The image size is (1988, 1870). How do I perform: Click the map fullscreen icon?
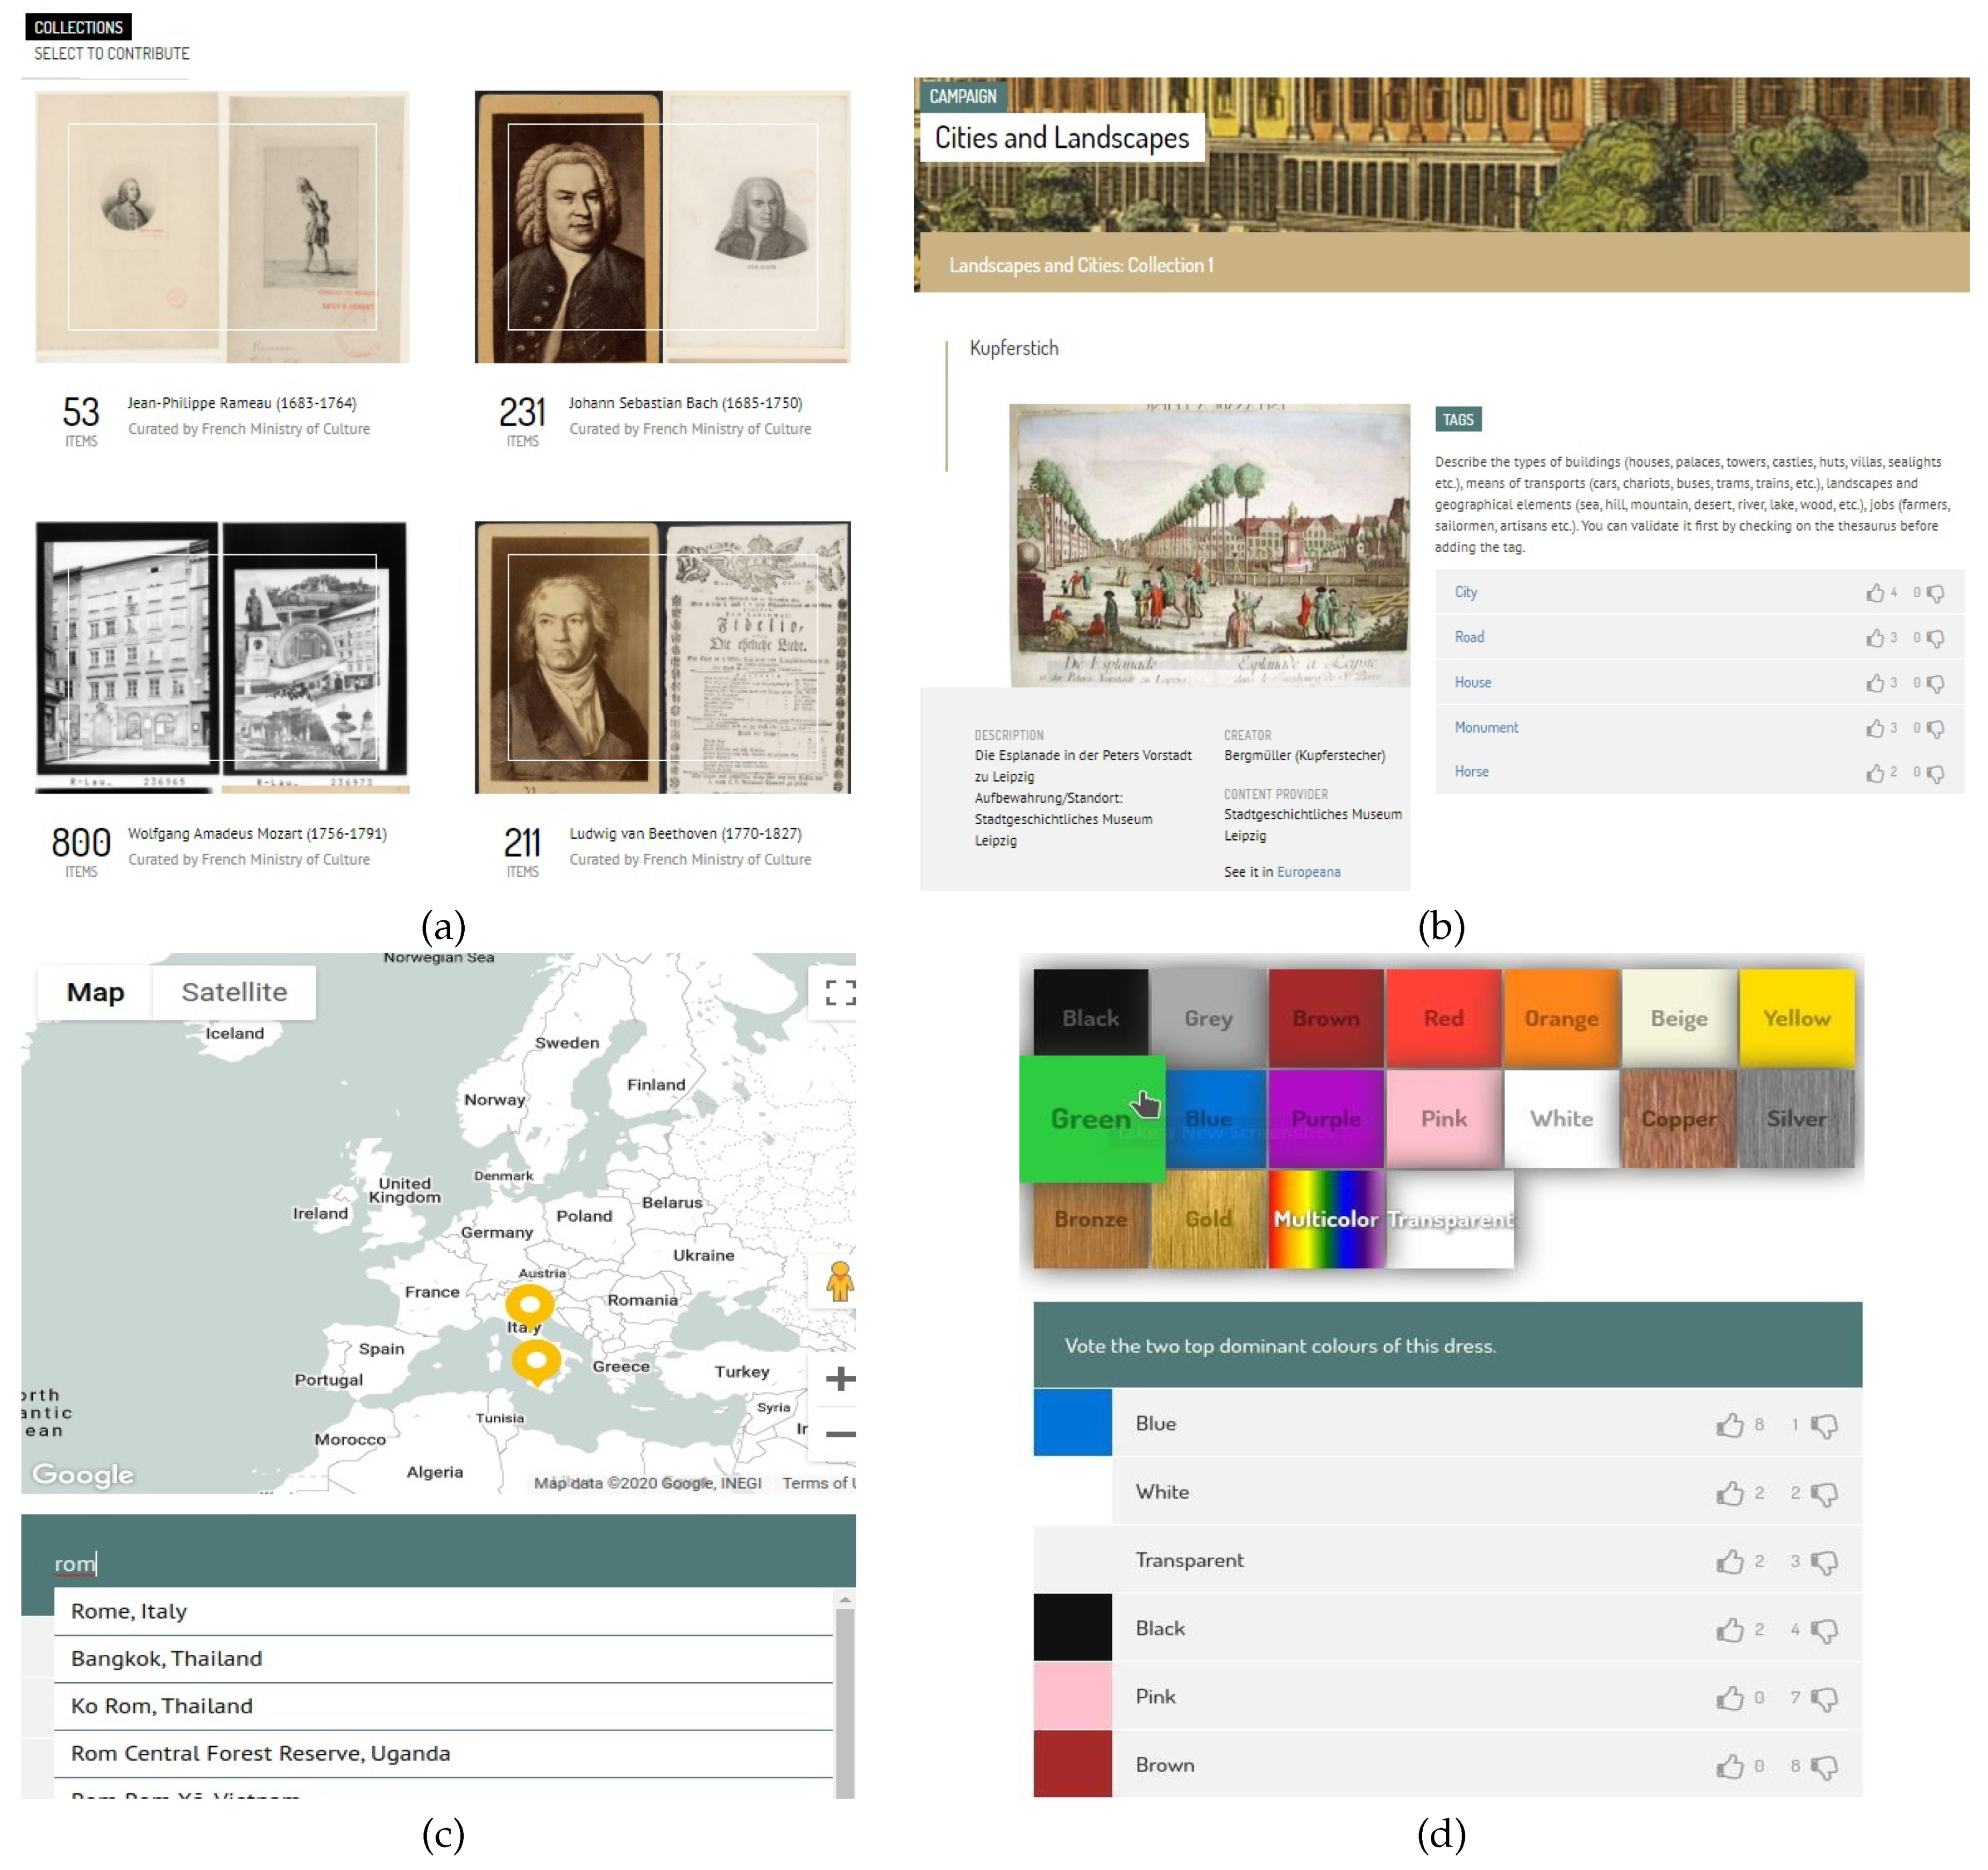(840, 992)
